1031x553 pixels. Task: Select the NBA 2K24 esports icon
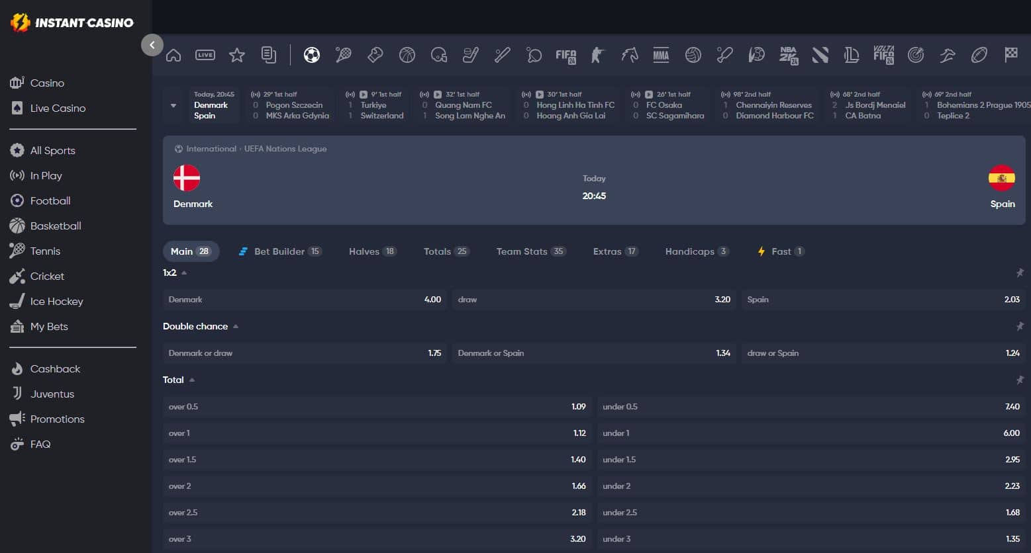point(789,55)
